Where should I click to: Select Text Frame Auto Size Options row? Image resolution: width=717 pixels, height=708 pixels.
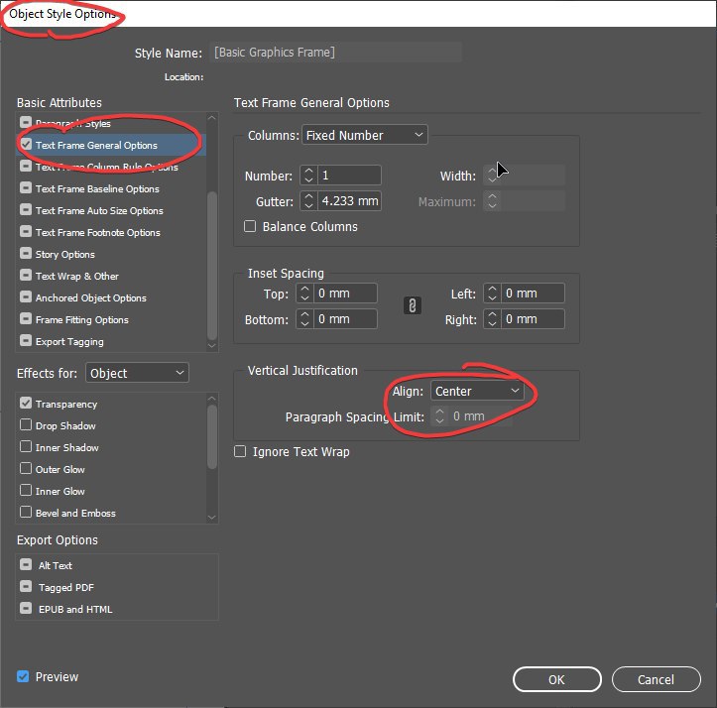tap(111, 210)
